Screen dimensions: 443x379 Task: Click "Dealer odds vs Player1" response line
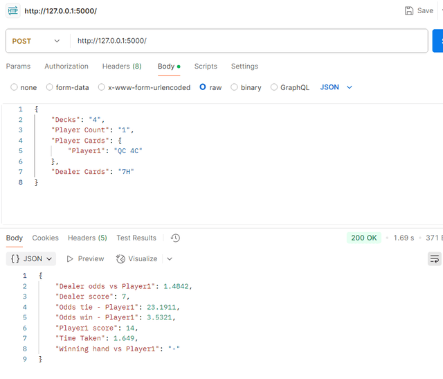pyautogui.click(x=124, y=286)
